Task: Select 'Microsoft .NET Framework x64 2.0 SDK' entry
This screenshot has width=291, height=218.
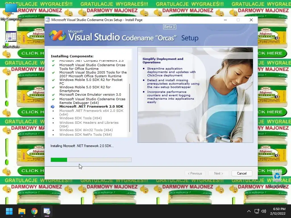Action: click(x=91, y=112)
